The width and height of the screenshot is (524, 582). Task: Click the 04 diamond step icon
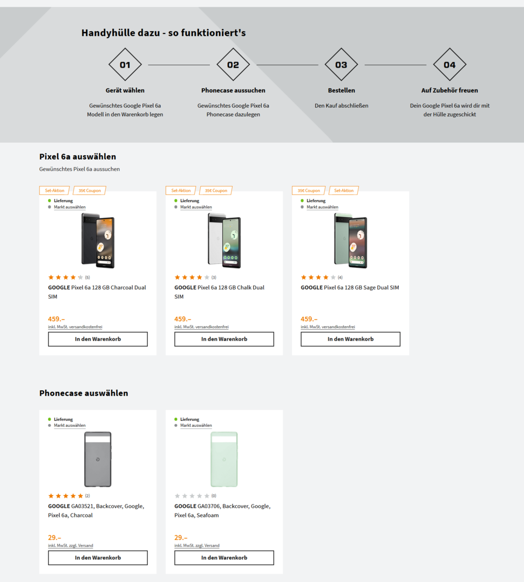450,65
